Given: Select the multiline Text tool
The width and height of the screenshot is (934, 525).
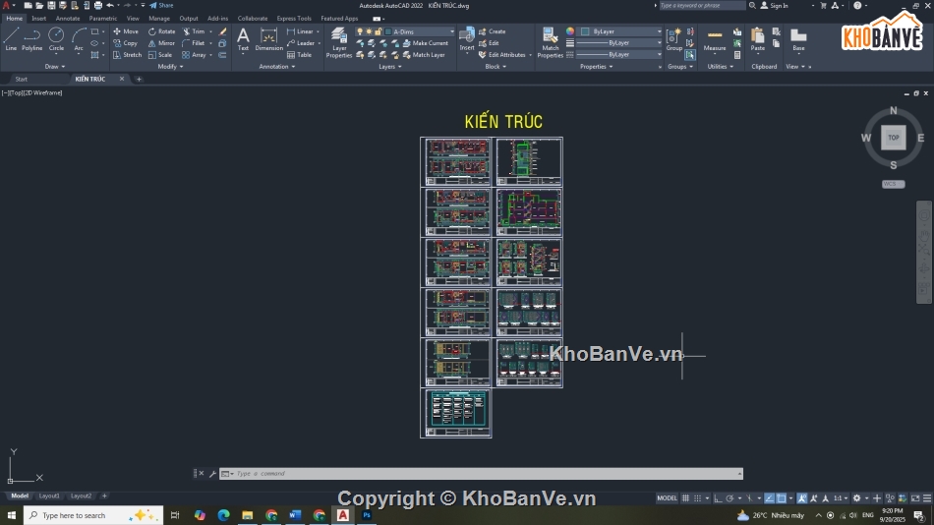Looking at the screenshot, I should click(x=243, y=39).
